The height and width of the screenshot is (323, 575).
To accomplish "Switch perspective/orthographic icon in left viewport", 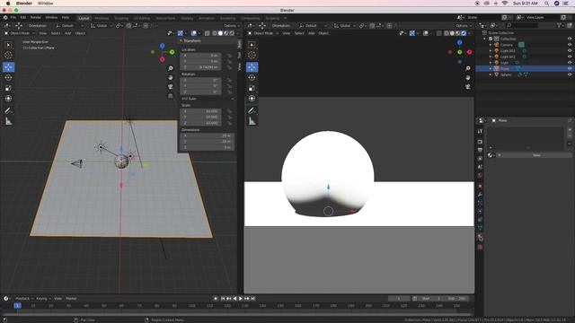I will [171, 96].
